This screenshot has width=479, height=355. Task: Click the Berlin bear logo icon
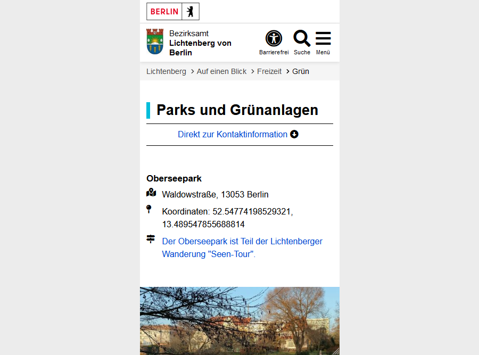pyautogui.click(x=190, y=11)
